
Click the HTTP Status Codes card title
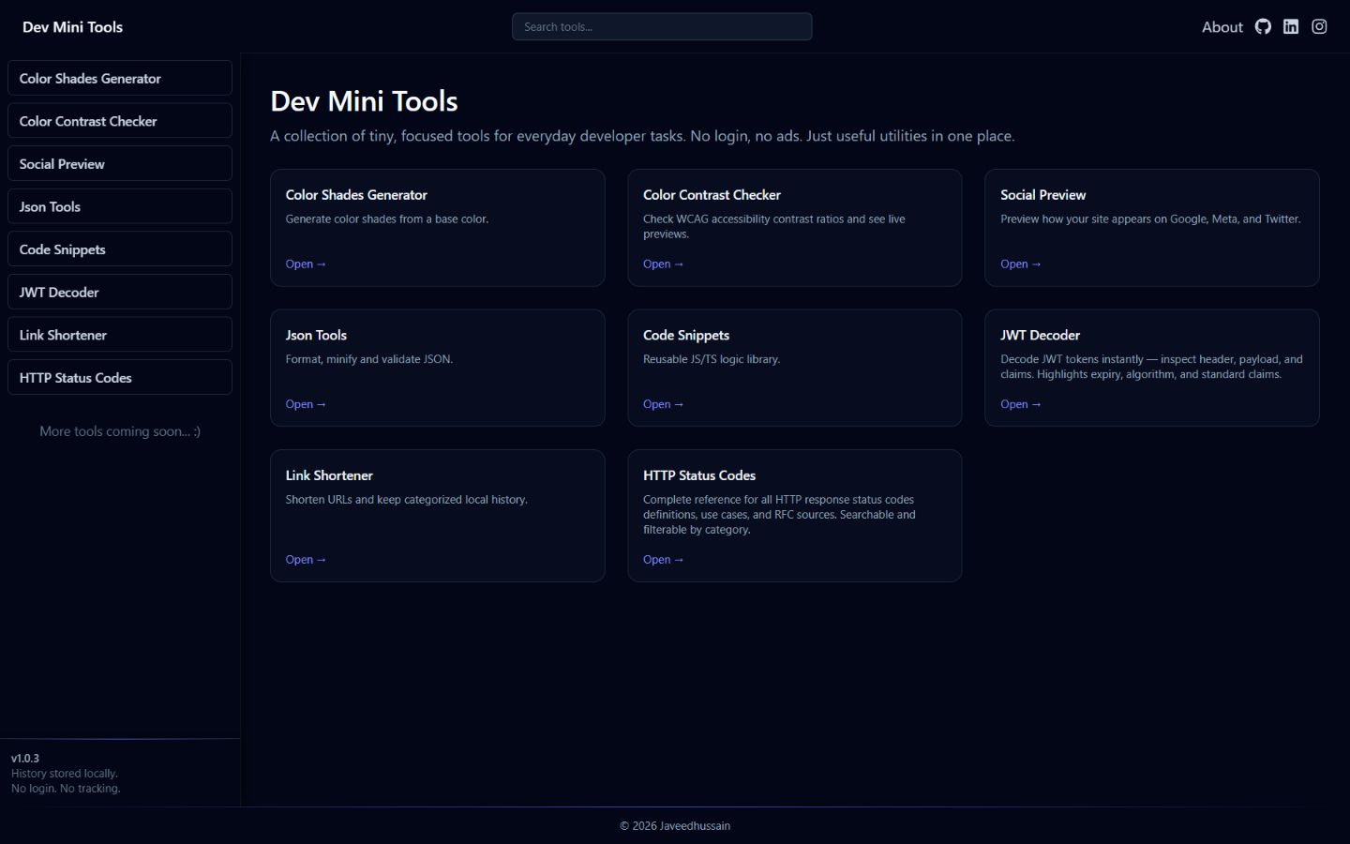pos(699,475)
